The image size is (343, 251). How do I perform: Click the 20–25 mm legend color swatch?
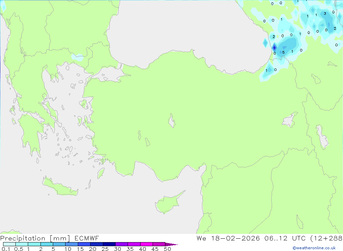(97, 244)
